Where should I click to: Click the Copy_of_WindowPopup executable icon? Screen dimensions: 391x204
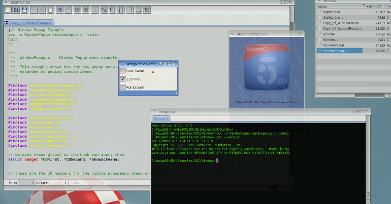click(x=320, y=23)
